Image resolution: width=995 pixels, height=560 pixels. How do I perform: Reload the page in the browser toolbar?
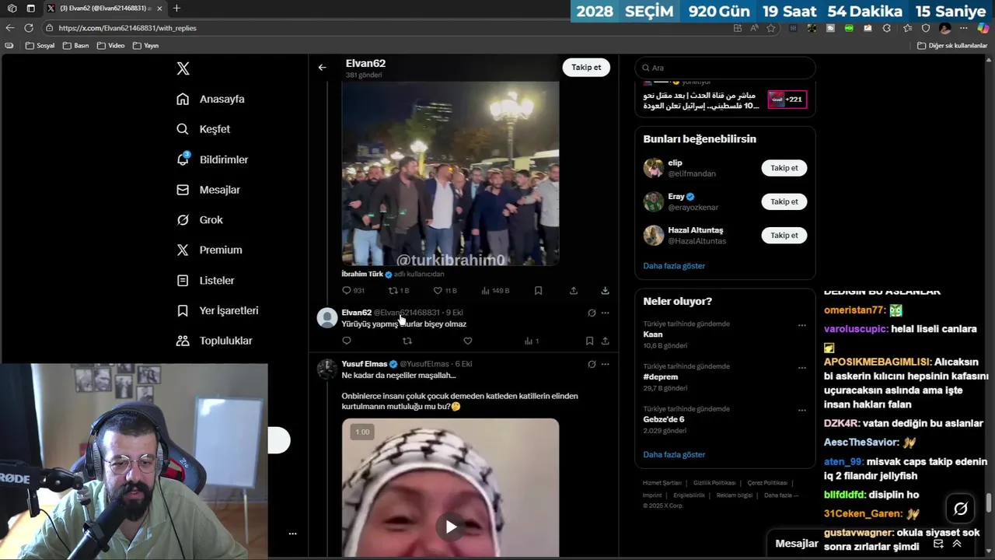click(28, 28)
